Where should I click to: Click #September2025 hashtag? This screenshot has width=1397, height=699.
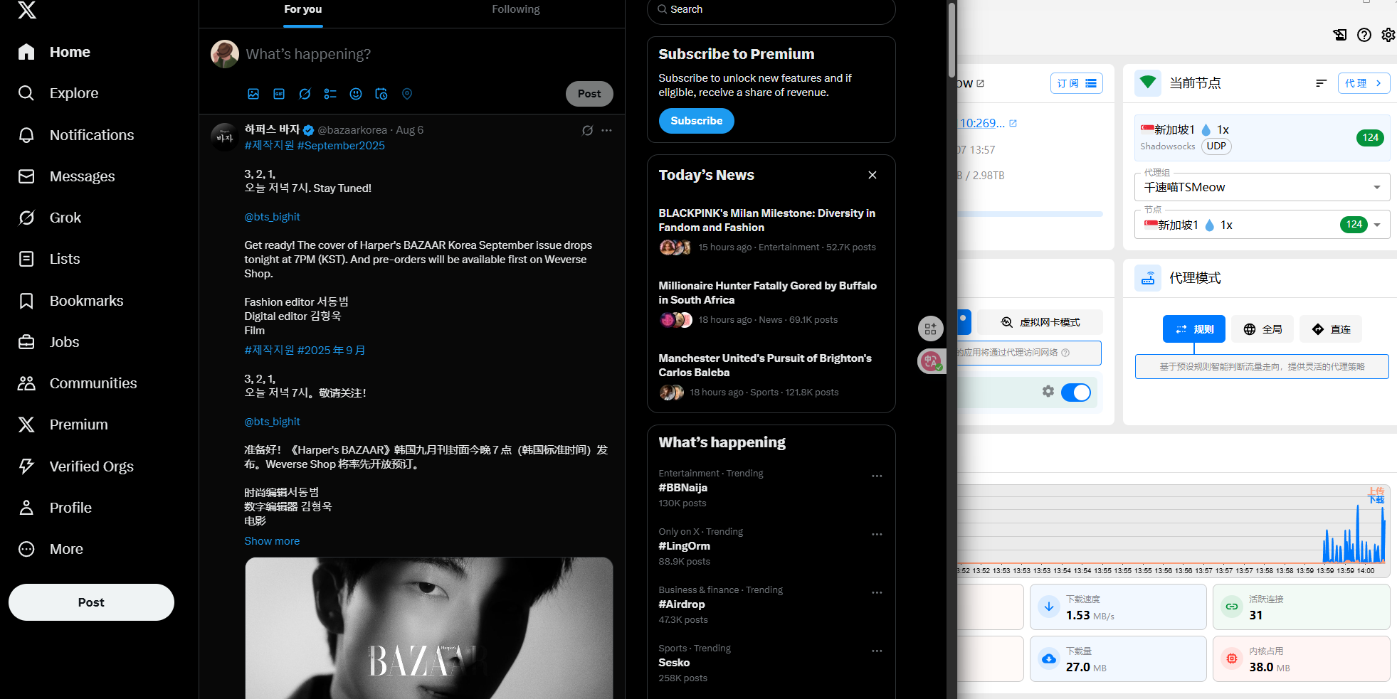click(x=341, y=146)
